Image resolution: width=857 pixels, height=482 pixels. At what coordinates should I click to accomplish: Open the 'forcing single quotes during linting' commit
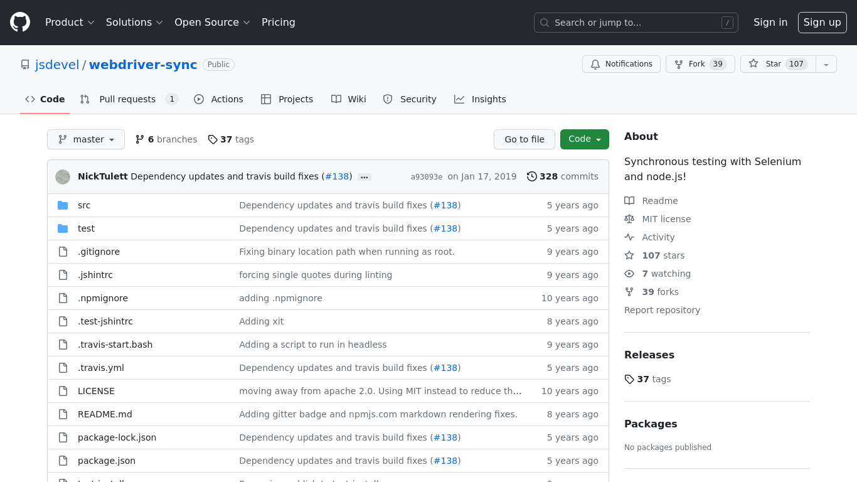coord(316,275)
